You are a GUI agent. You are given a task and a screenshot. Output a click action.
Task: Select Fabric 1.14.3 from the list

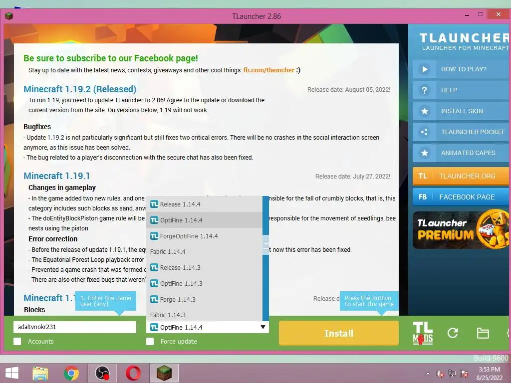(204, 315)
